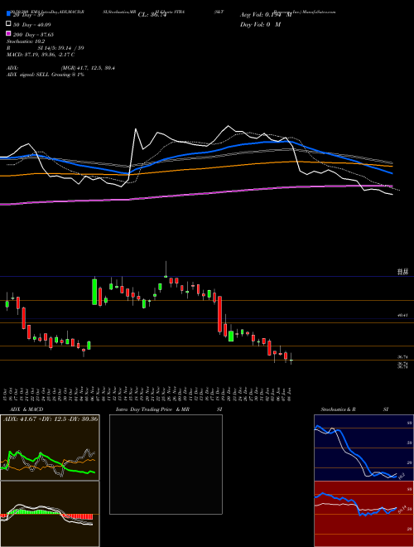The width and height of the screenshot is (414, 547).
Task: Click the 40.41 price level label
Action: pyautogui.click(x=402, y=315)
